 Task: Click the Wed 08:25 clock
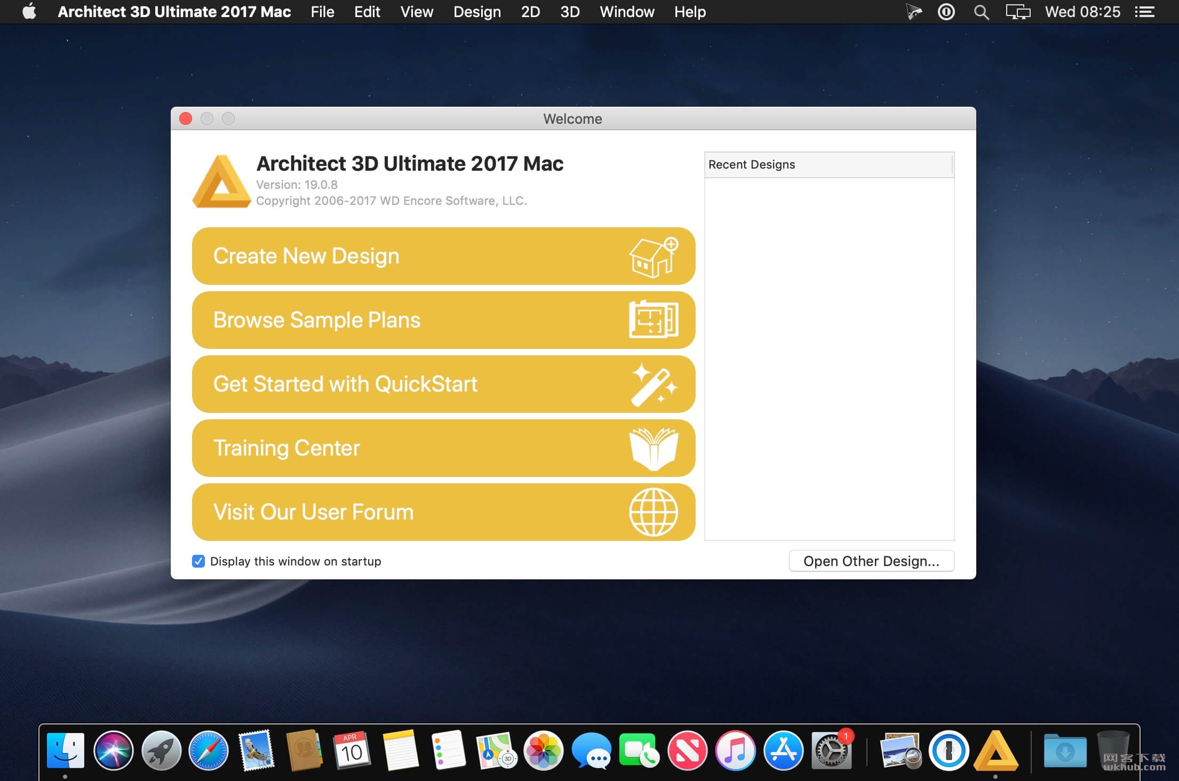pyautogui.click(x=1082, y=12)
